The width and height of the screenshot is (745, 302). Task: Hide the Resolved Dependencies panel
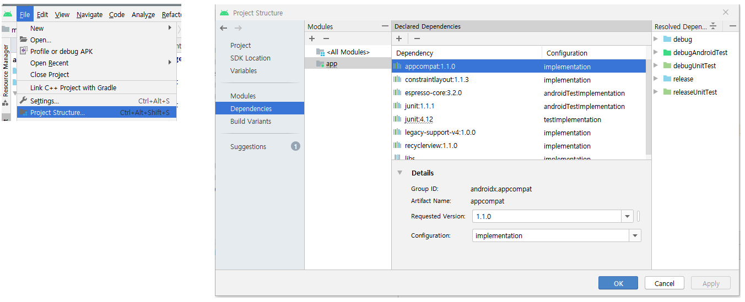tap(732, 26)
